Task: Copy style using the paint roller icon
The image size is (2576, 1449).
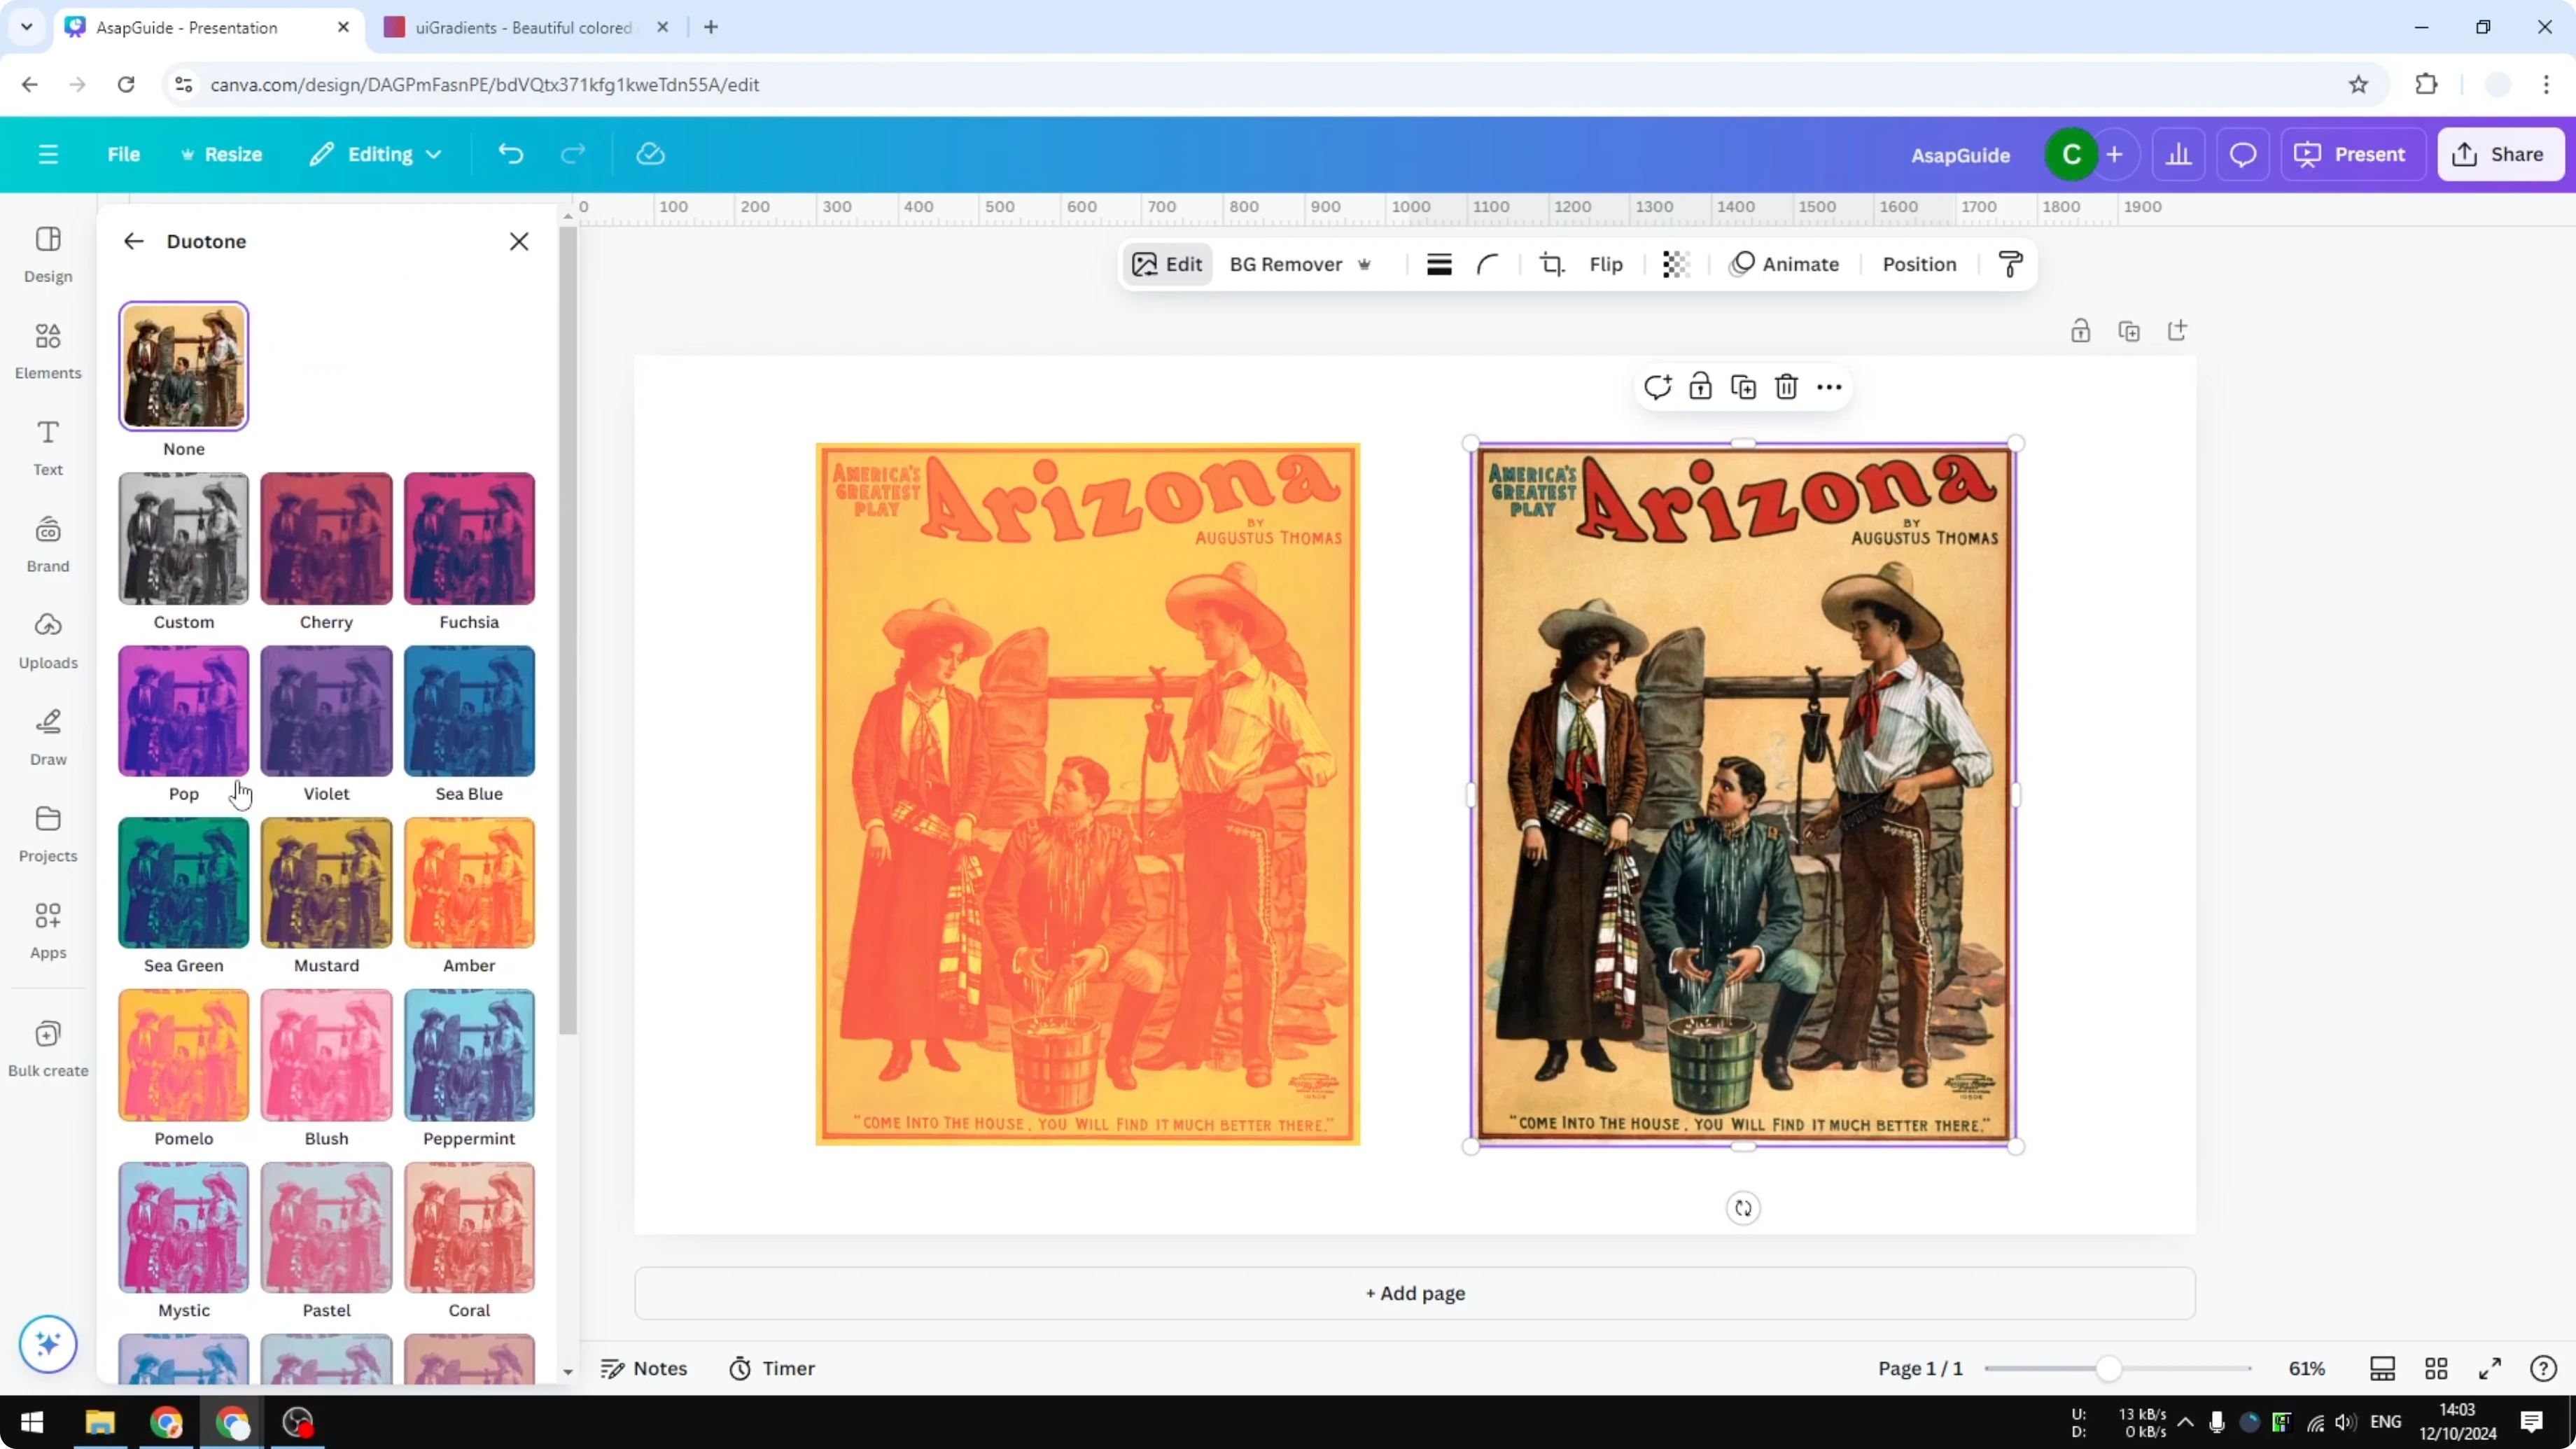Action: tap(2011, 264)
